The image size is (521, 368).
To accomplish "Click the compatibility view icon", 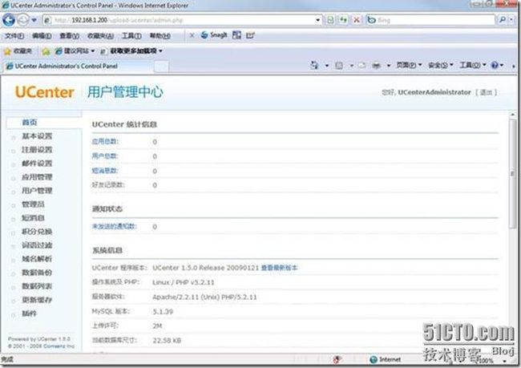I will [330, 20].
